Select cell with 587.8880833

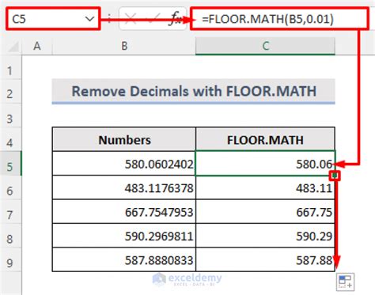pos(124,259)
